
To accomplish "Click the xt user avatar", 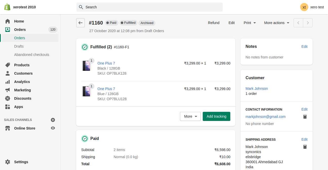I will pyautogui.click(x=304, y=7).
